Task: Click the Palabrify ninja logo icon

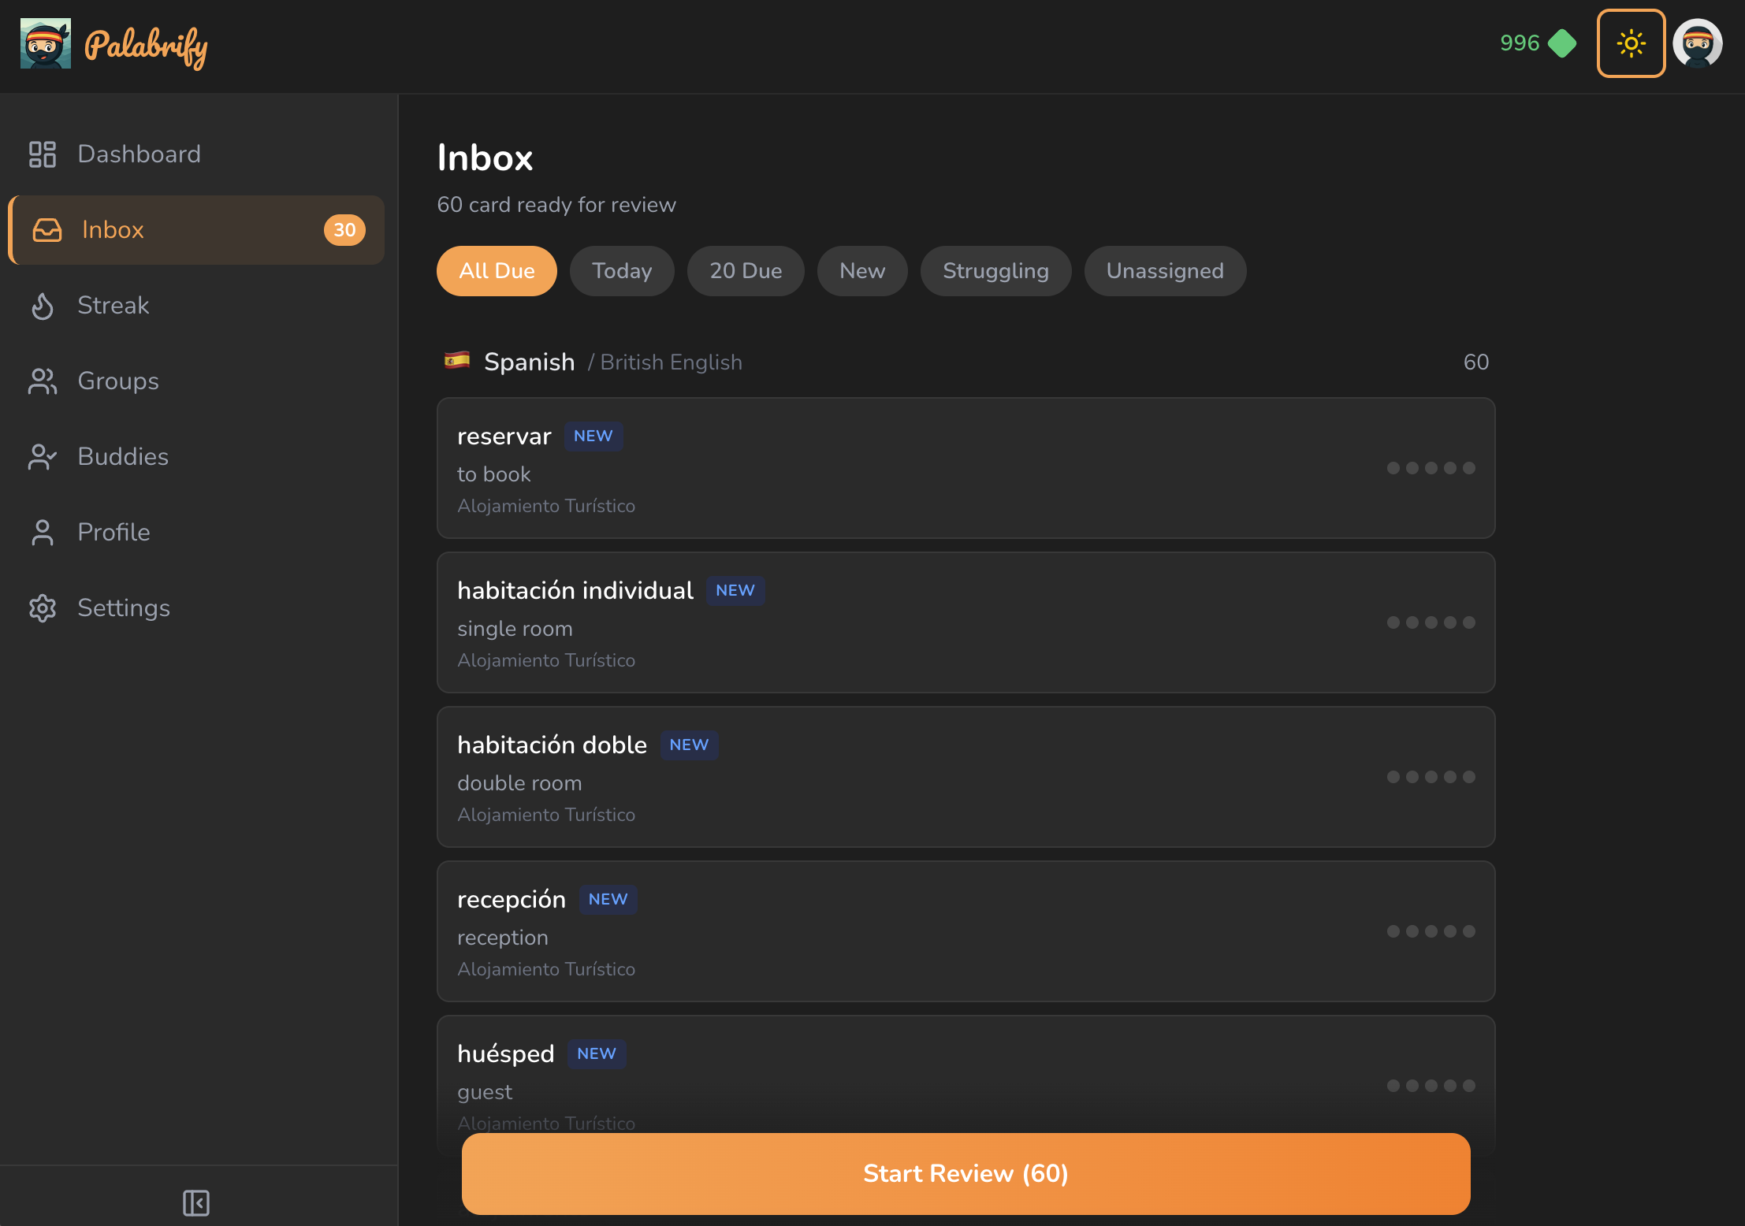Action: click(x=45, y=43)
